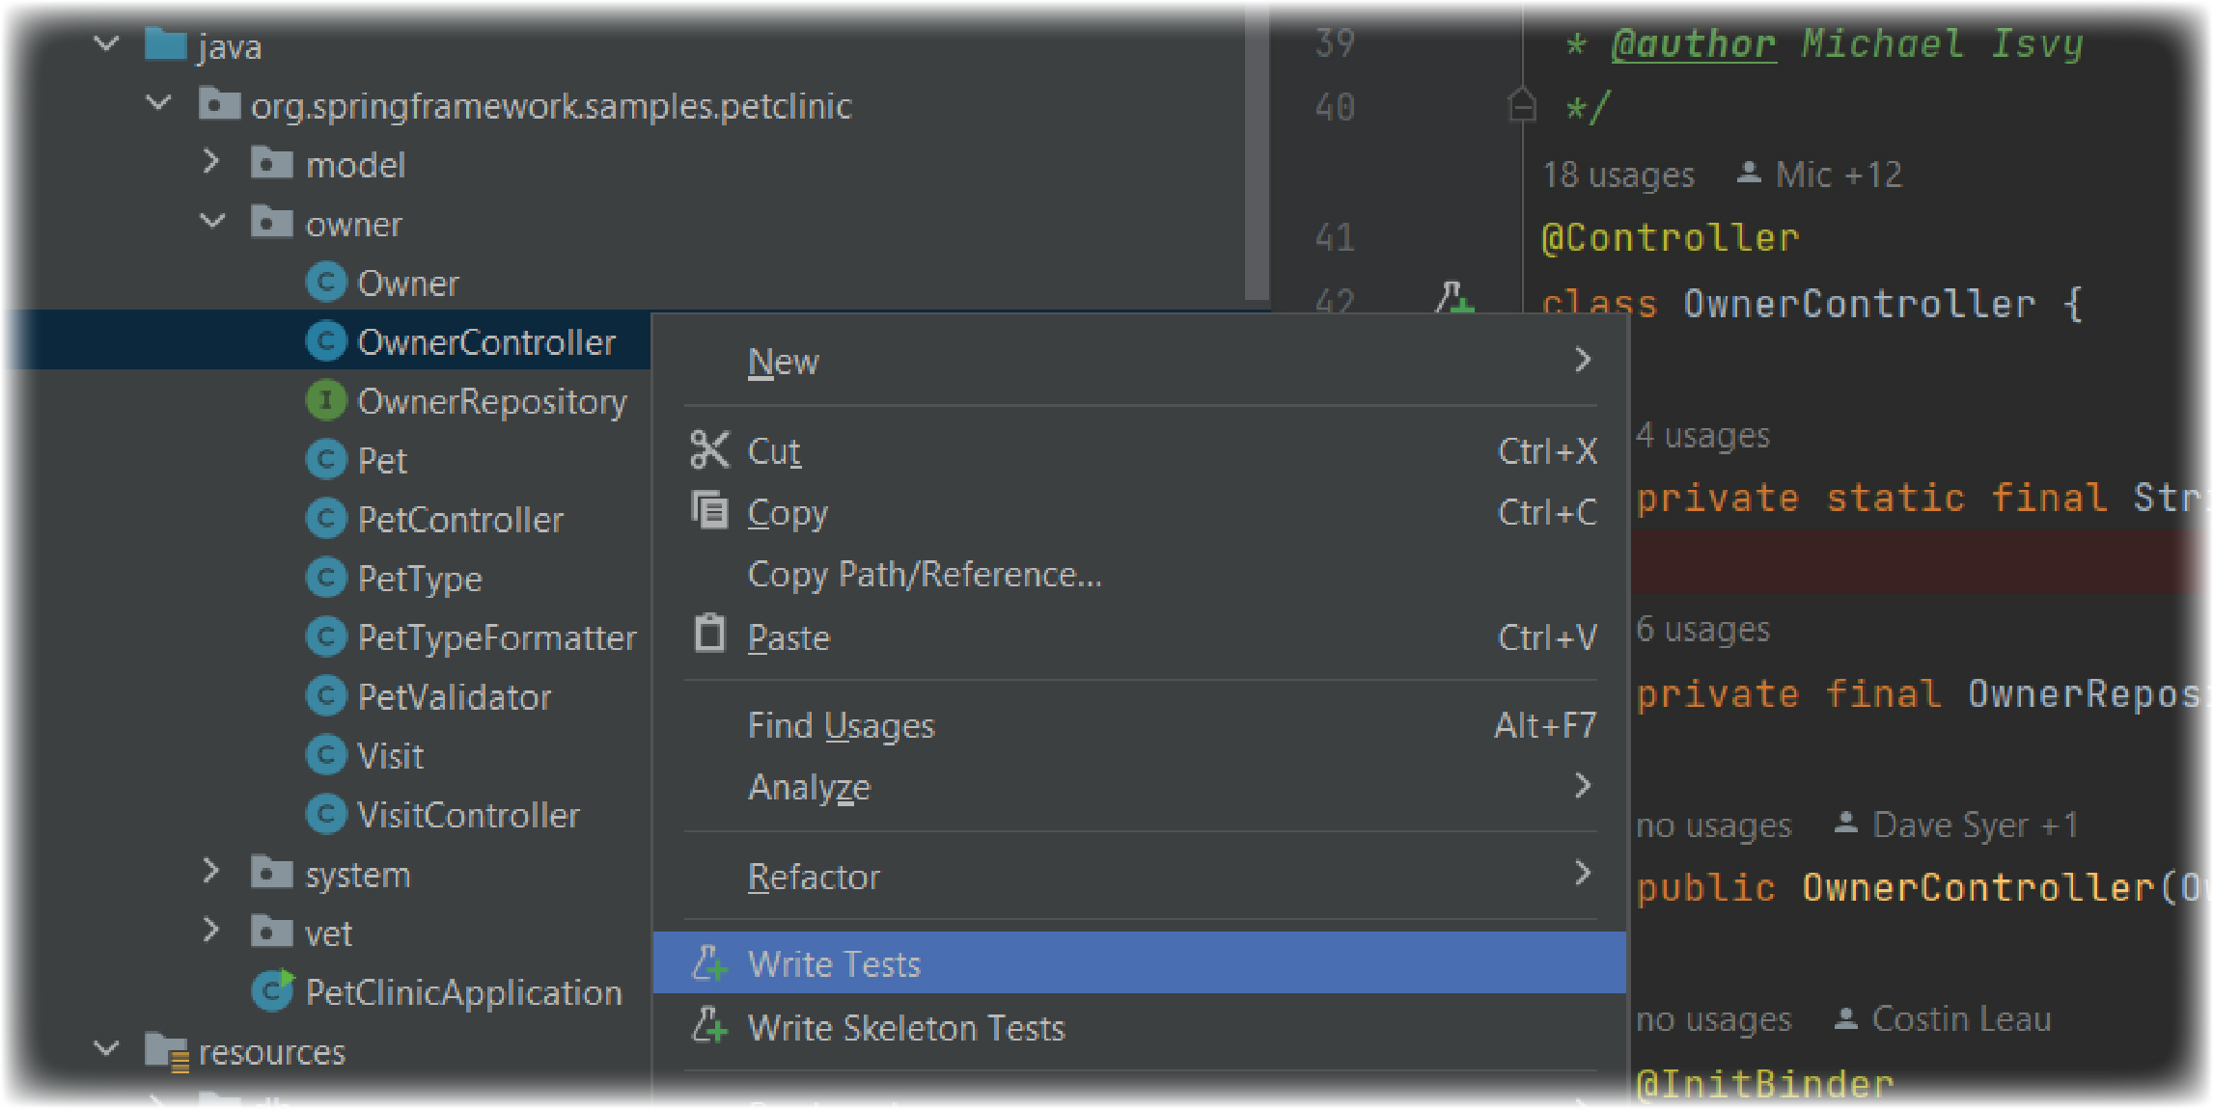Click the OwnerRepository interface icon
2213x1109 pixels.
pos(326,400)
